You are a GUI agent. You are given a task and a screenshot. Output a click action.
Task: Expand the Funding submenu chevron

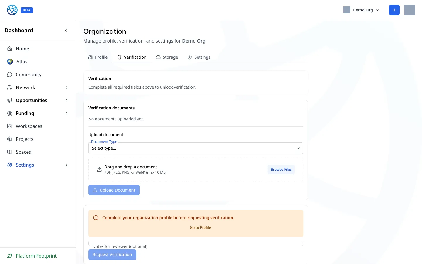pos(67,113)
